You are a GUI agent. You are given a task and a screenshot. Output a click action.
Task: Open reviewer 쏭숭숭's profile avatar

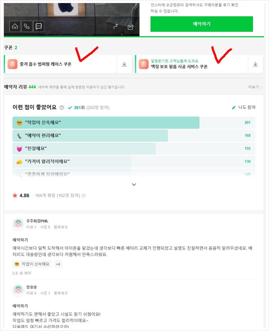[x=18, y=290]
